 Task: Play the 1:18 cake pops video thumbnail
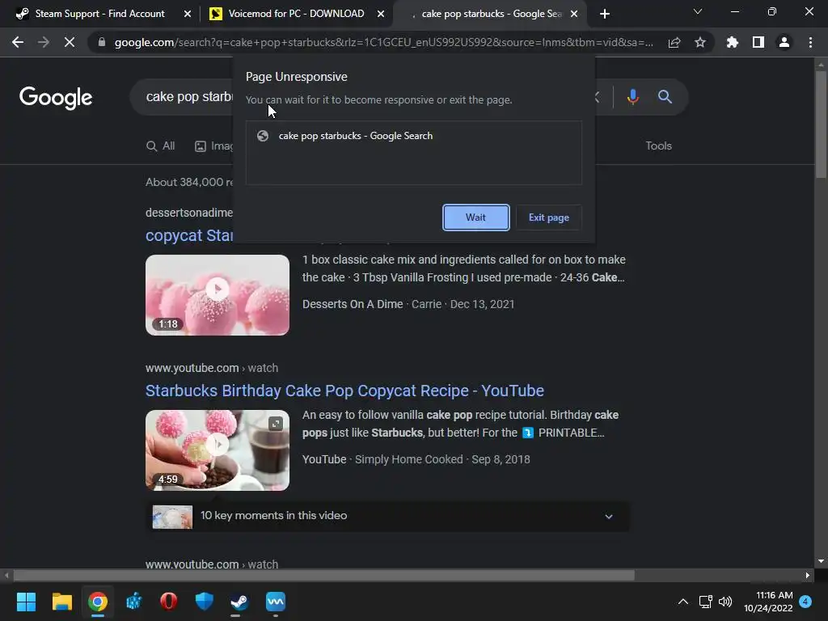[217, 294]
